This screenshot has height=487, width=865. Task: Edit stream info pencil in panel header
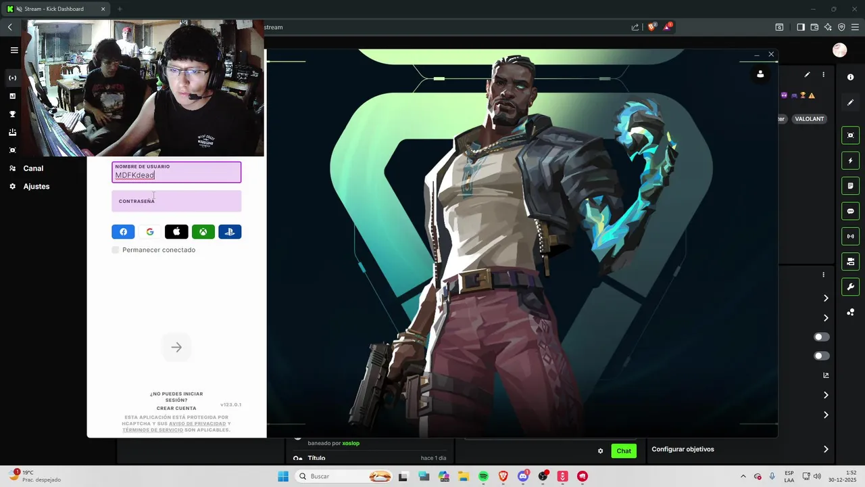tap(807, 74)
